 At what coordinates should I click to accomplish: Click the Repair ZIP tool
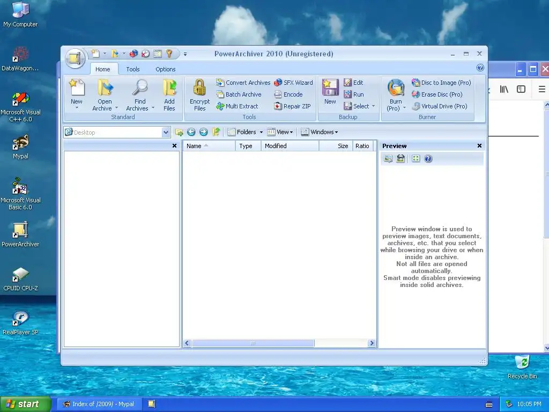tap(292, 106)
